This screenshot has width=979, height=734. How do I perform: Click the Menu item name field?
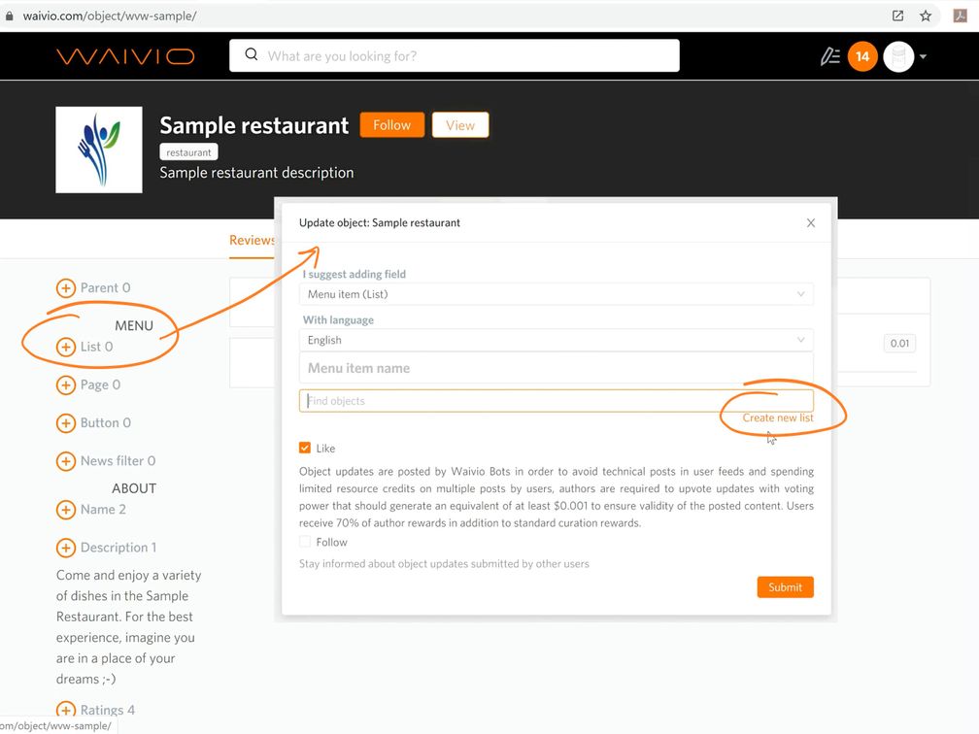(556, 368)
